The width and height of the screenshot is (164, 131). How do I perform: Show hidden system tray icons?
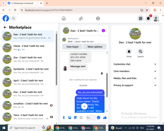(126, 128)
